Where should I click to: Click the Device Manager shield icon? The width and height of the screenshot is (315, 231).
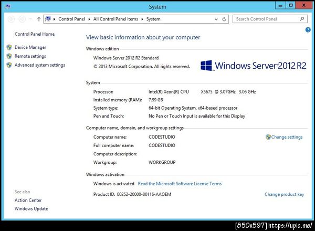(9, 47)
